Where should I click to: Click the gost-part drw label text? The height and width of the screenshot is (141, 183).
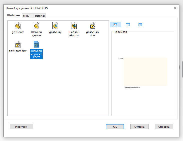click(x=18, y=51)
